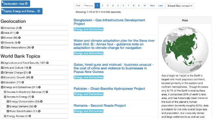
Task: Open Bangladesh - Gas Infrastructure Development Project
Action: click(x=109, y=22)
